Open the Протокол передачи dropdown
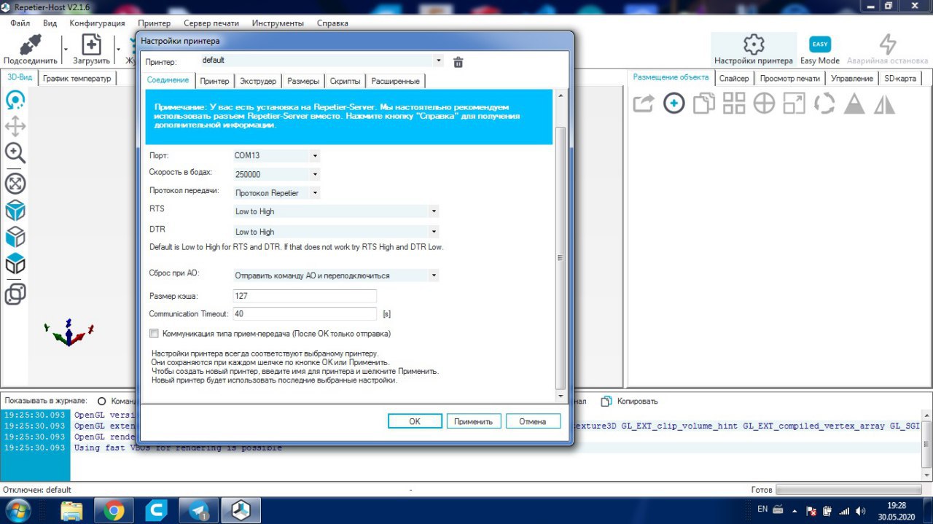The height and width of the screenshot is (524, 933). (315, 193)
